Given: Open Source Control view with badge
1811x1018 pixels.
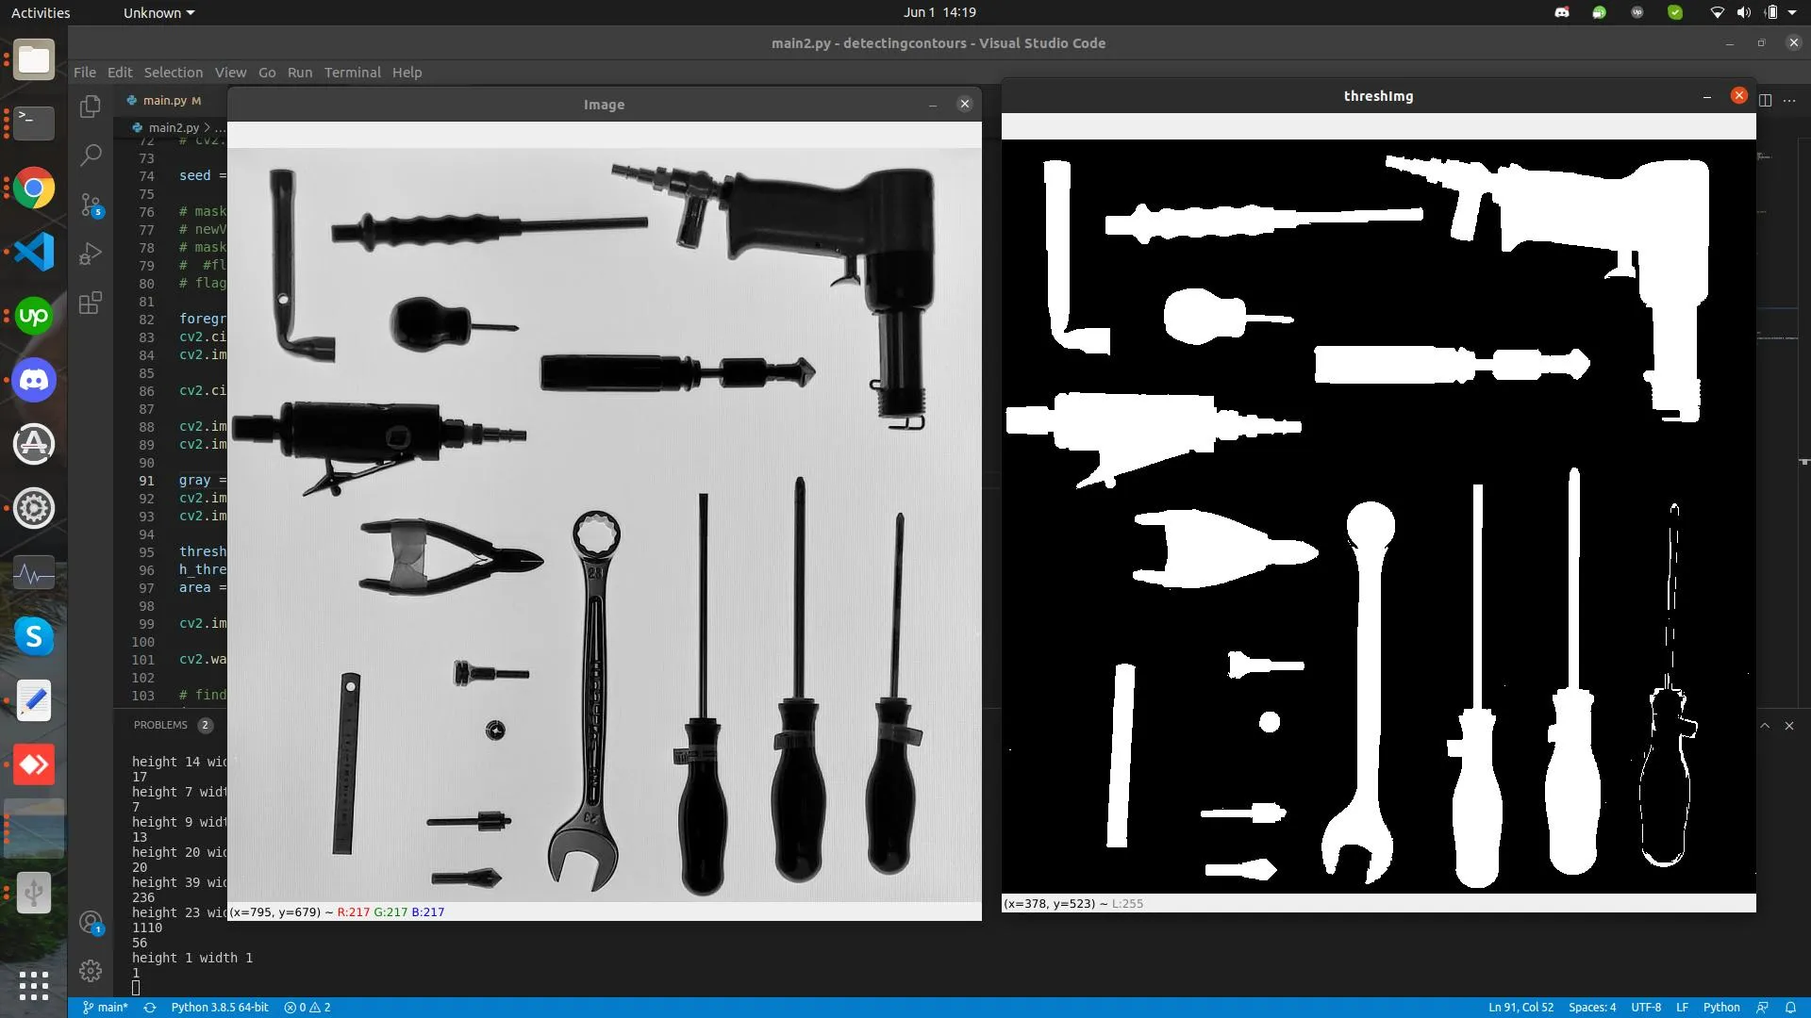Looking at the screenshot, I should coord(91,205).
